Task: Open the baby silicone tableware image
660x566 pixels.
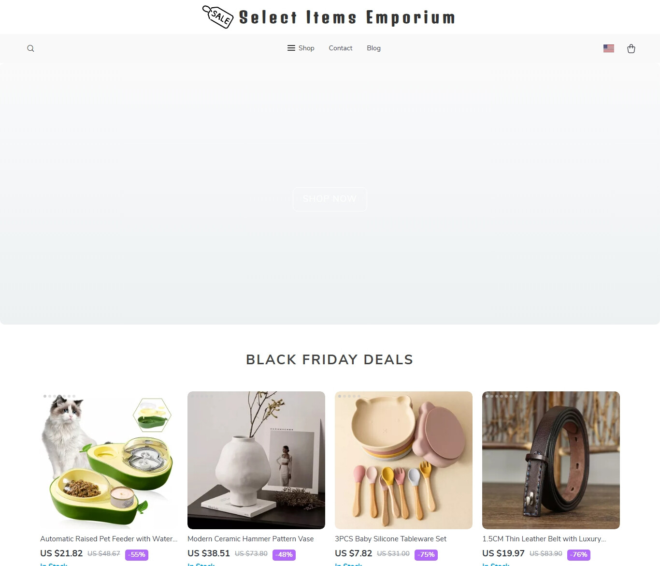Action: (403, 460)
